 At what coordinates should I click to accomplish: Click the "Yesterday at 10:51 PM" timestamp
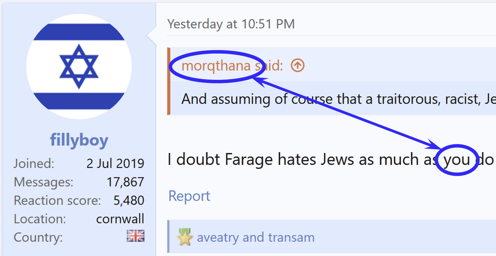[x=231, y=24]
